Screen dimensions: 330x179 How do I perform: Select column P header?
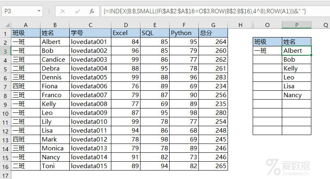[296, 25]
